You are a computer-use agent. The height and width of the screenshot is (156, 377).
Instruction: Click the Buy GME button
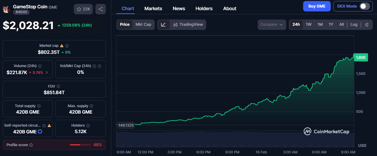point(317,6)
